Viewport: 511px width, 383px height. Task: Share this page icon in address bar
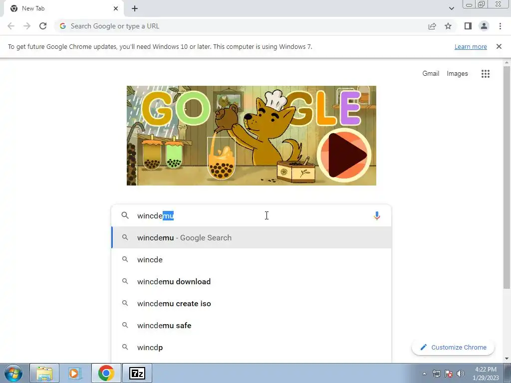click(432, 26)
